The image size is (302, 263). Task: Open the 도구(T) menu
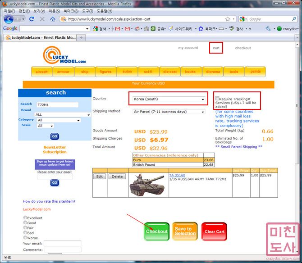click(87, 11)
